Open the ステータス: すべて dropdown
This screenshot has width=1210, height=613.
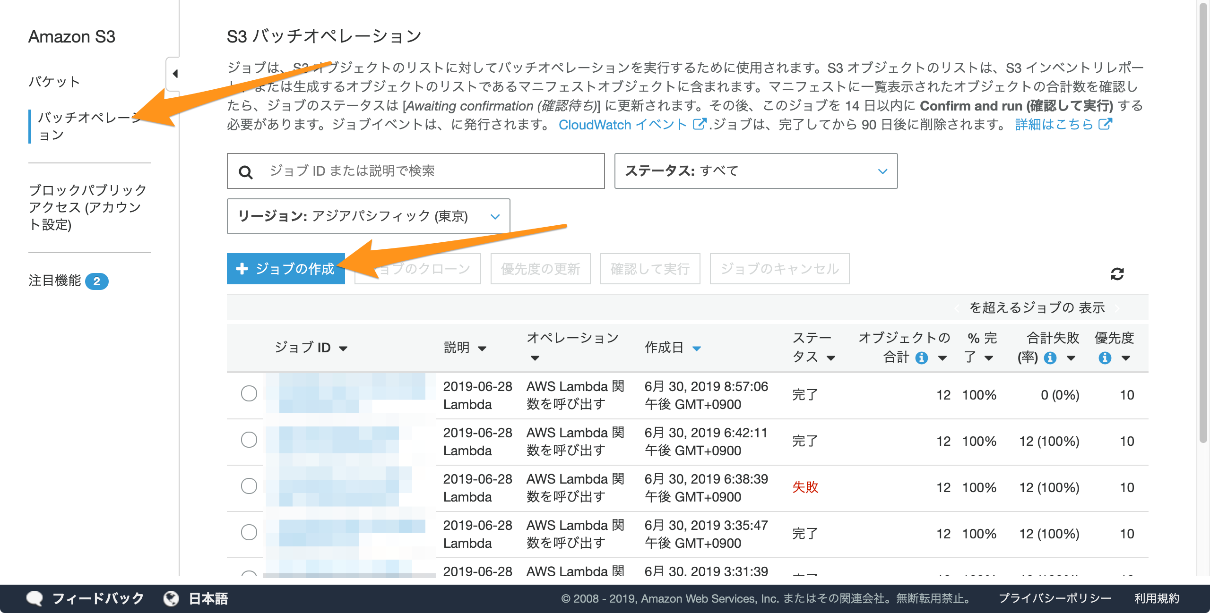pyautogui.click(x=756, y=171)
